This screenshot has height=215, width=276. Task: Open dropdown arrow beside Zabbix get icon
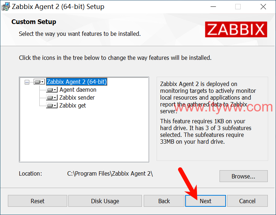coord(55,105)
